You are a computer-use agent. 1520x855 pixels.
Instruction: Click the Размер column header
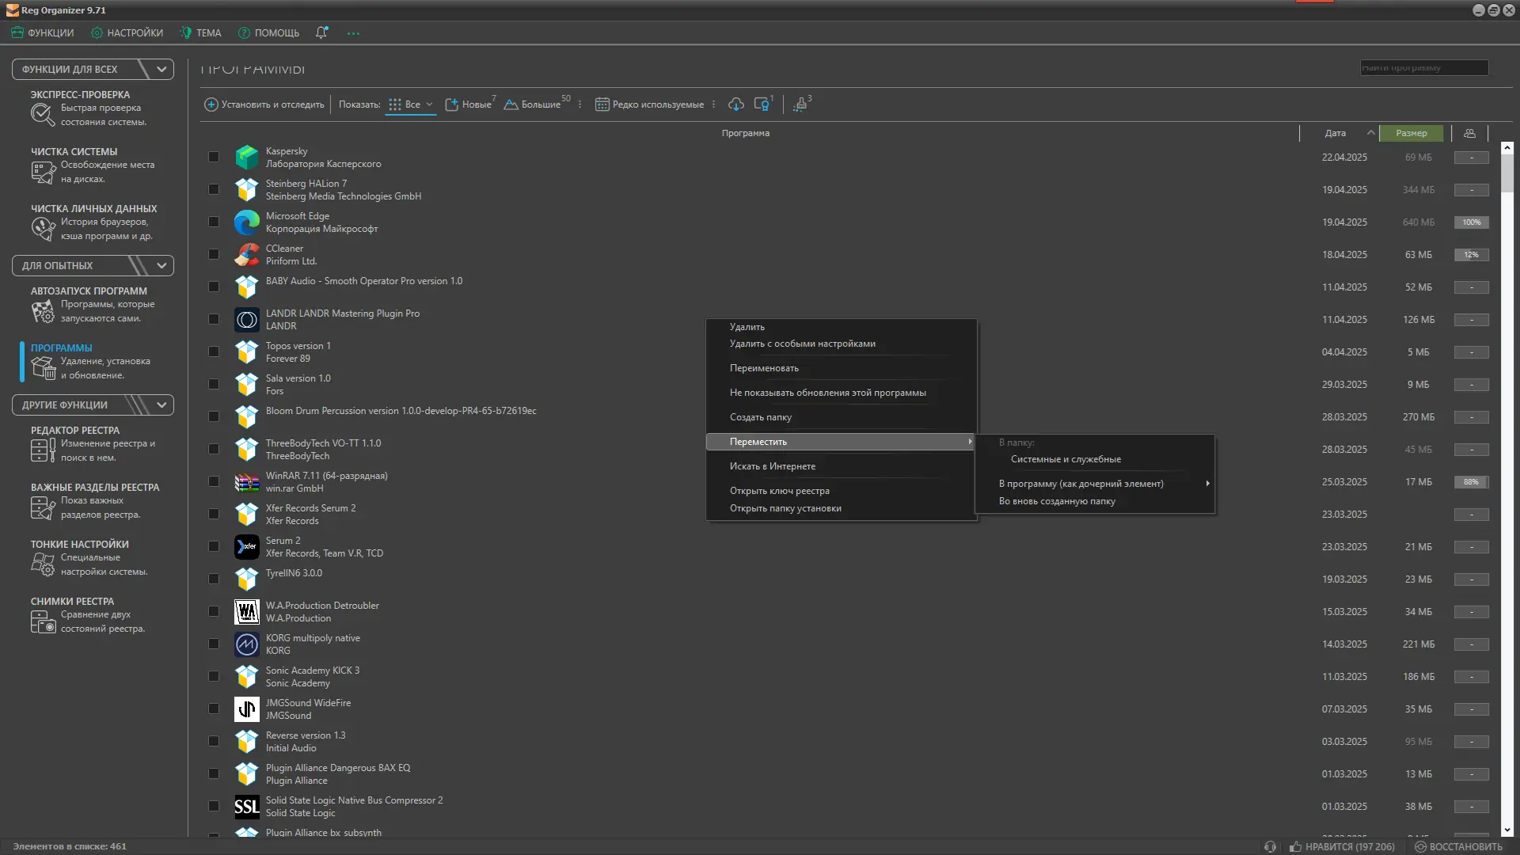pyautogui.click(x=1411, y=133)
